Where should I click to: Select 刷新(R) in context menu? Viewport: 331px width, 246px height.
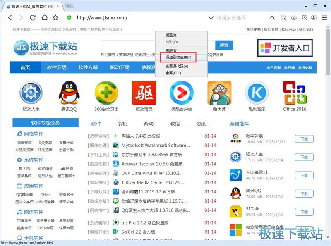click(171, 50)
